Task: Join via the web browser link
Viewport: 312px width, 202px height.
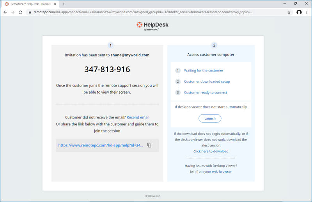Action: pyautogui.click(x=222, y=171)
